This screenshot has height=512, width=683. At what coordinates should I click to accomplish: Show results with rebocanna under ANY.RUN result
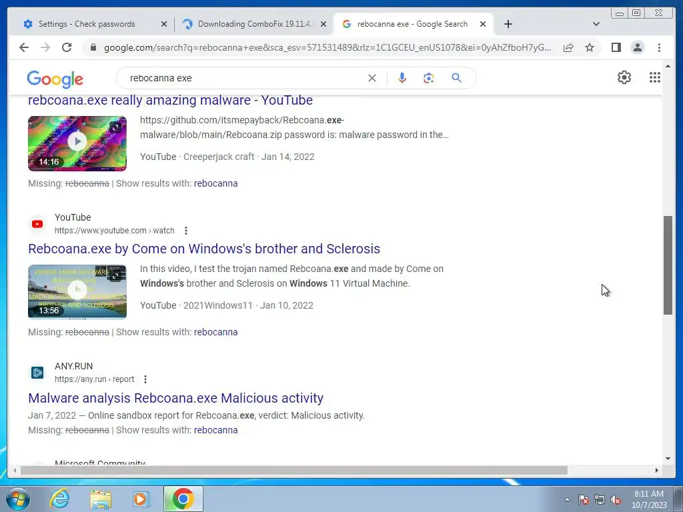tap(215, 430)
